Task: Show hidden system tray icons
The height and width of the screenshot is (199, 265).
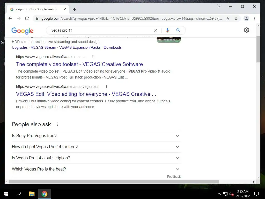Action: 219,194
